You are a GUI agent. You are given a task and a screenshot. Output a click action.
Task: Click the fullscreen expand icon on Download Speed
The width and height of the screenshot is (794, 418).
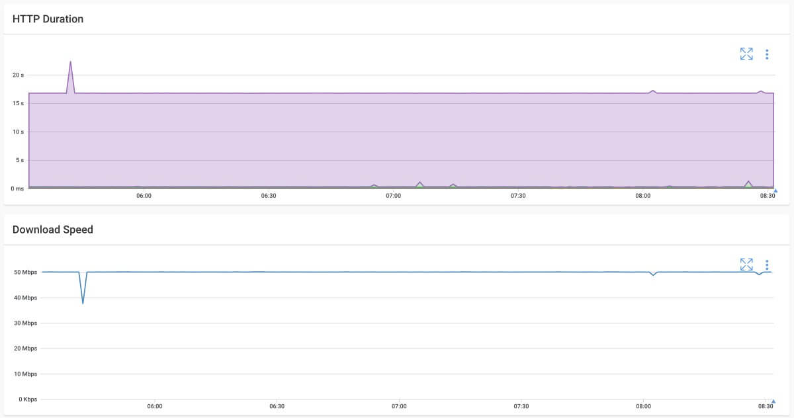(x=746, y=264)
